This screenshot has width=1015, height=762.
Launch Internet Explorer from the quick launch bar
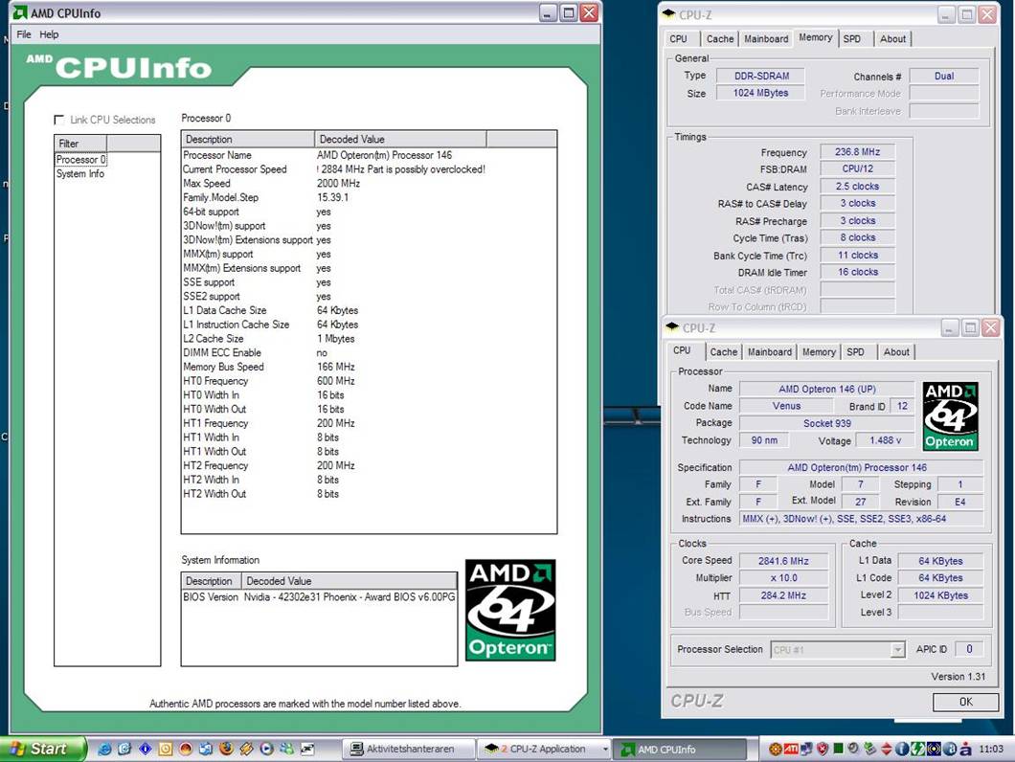coord(104,749)
